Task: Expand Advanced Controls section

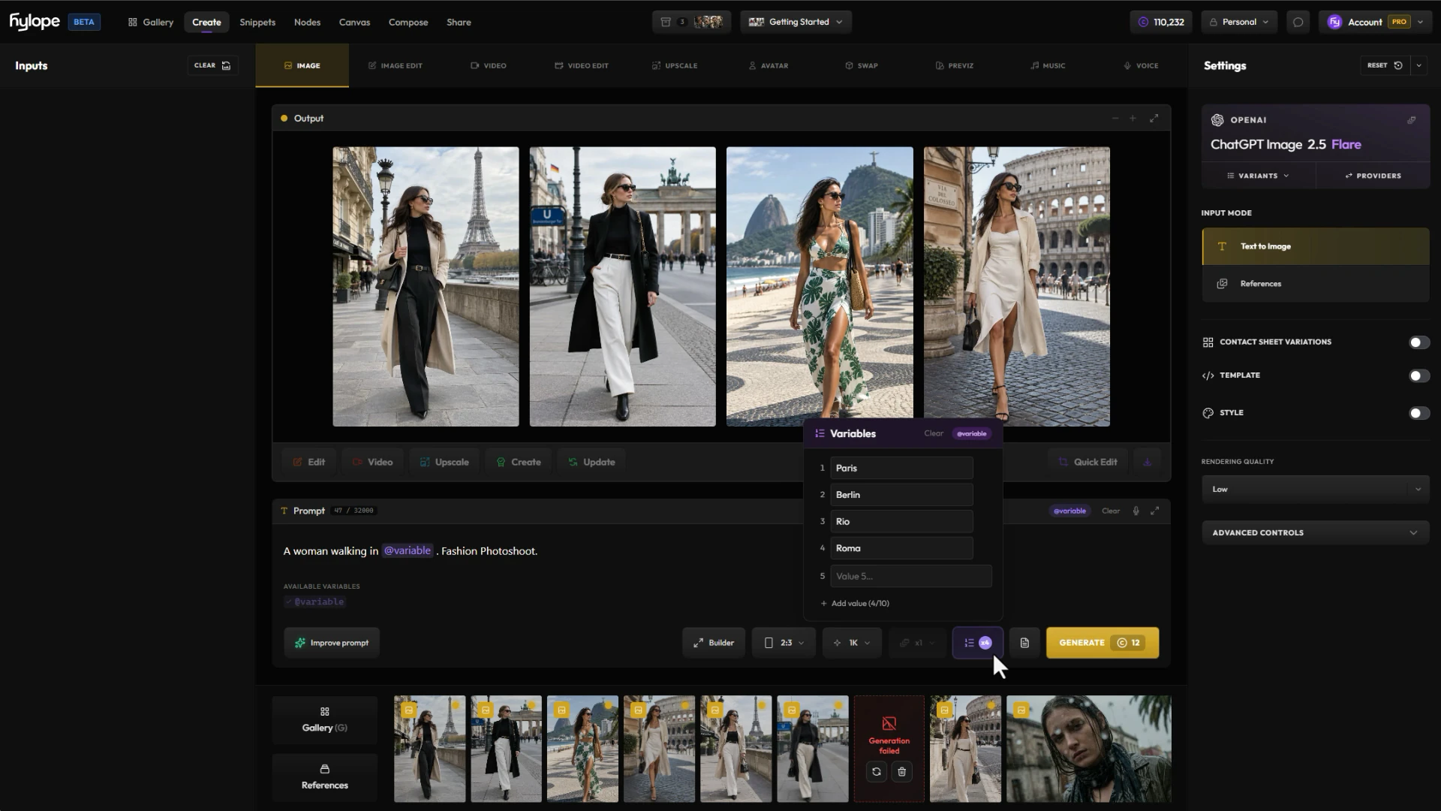Action: coord(1316,533)
